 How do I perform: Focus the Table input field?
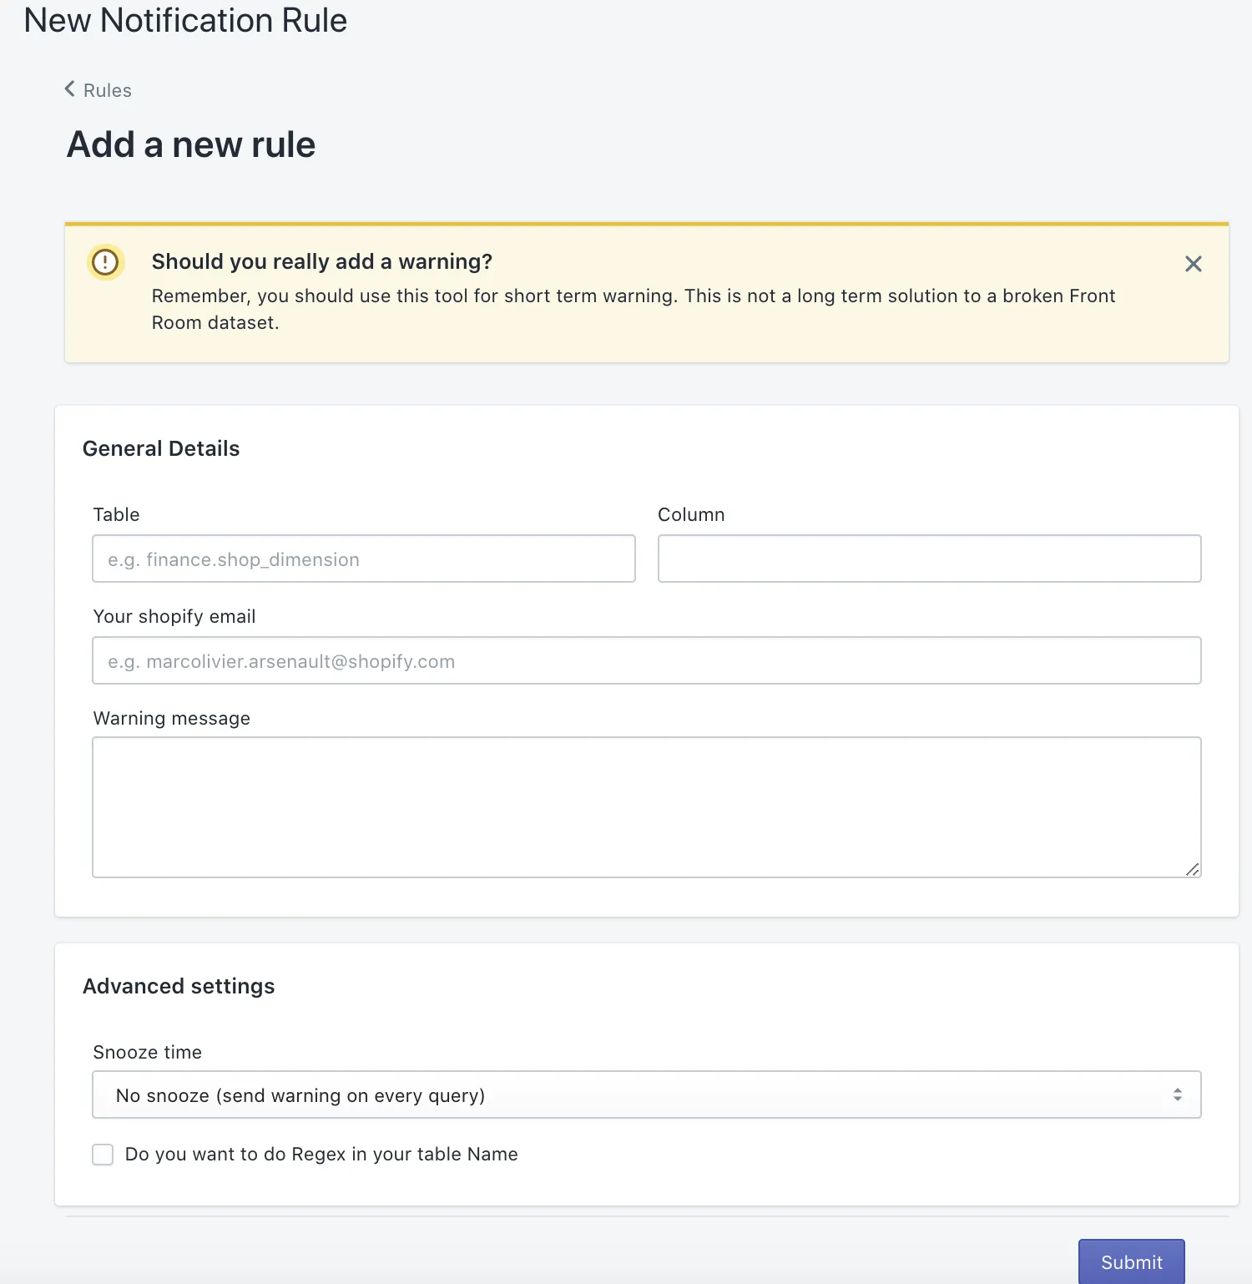364,559
